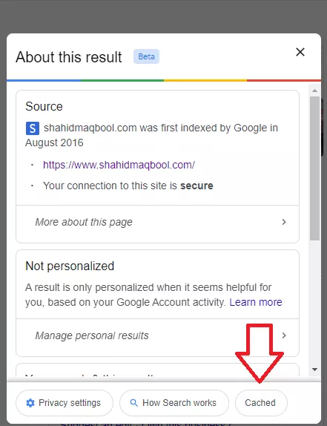The height and width of the screenshot is (426, 327).
Task: Follow the Learn more link
Action: pyautogui.click(x=256, y=302)
